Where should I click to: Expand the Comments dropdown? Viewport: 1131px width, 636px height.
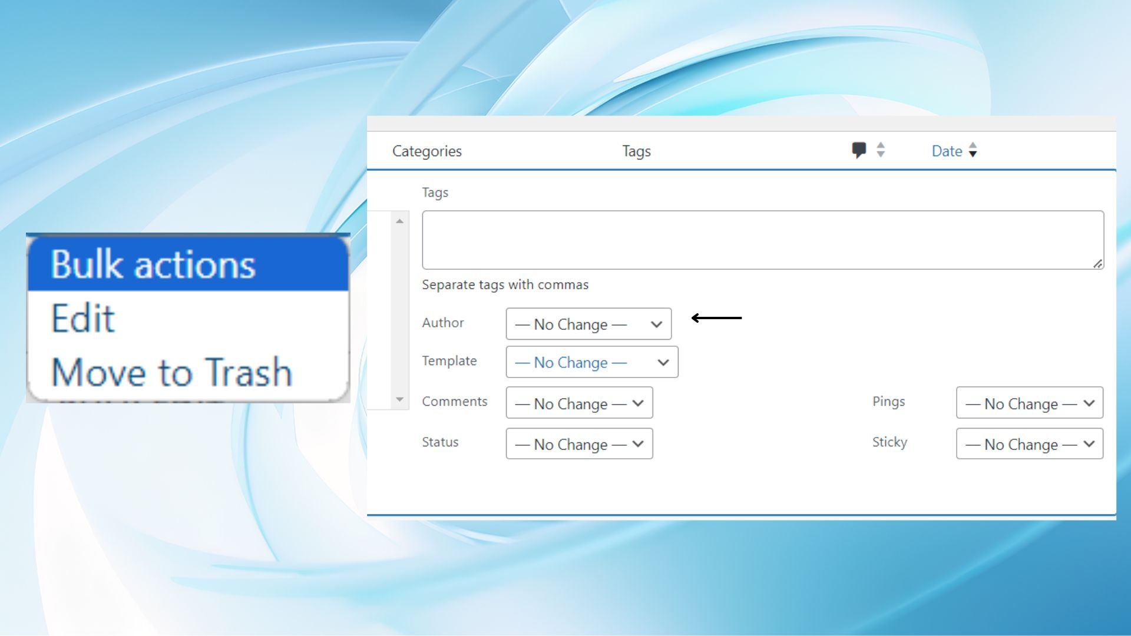[579, 403]
